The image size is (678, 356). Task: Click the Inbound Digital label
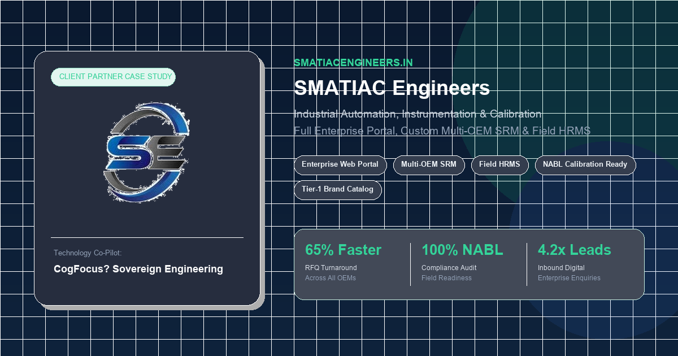click(561, 268)
